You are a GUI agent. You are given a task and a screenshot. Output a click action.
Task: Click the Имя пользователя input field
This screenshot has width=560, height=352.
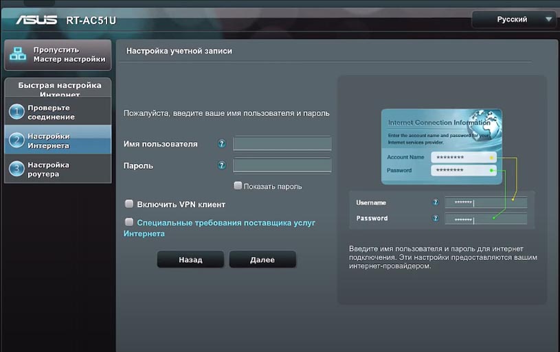point(282,144)
